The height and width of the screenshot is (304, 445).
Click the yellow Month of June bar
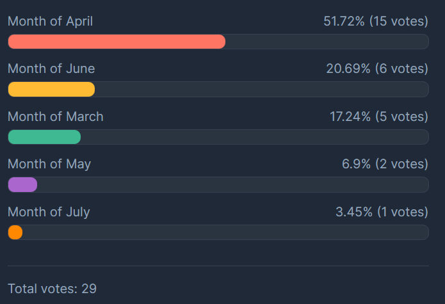point(51,89)
